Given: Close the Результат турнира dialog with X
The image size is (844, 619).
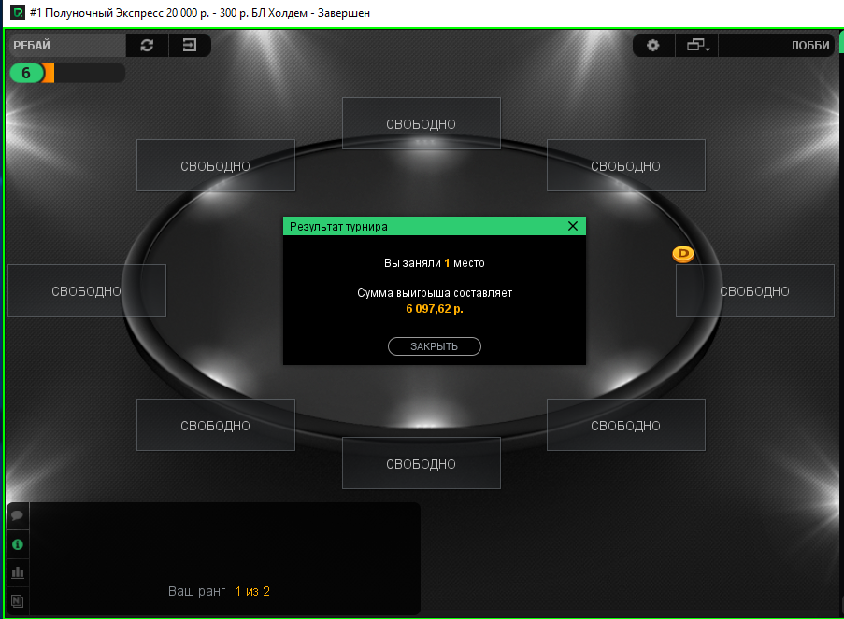Looking at the screenshot, I should pyautogui.click(x=573, y=227).
